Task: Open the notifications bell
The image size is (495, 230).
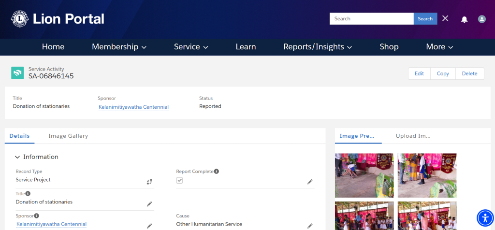Action: 464,19
